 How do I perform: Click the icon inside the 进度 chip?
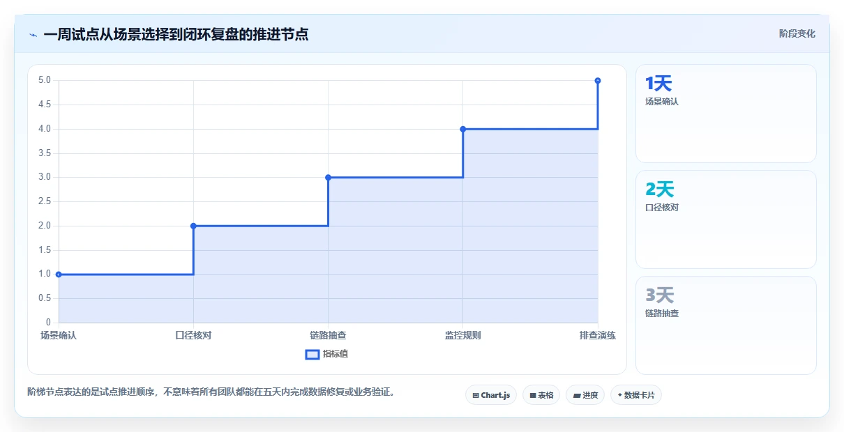click(x=577, y=395)
